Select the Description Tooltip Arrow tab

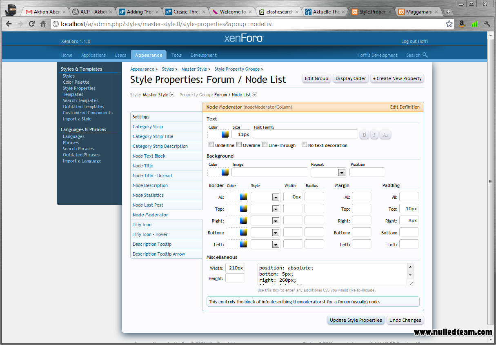(x=167, y=254)
